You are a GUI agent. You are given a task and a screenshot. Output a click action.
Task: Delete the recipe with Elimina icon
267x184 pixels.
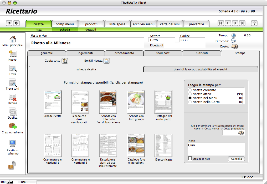pos(13,97)
